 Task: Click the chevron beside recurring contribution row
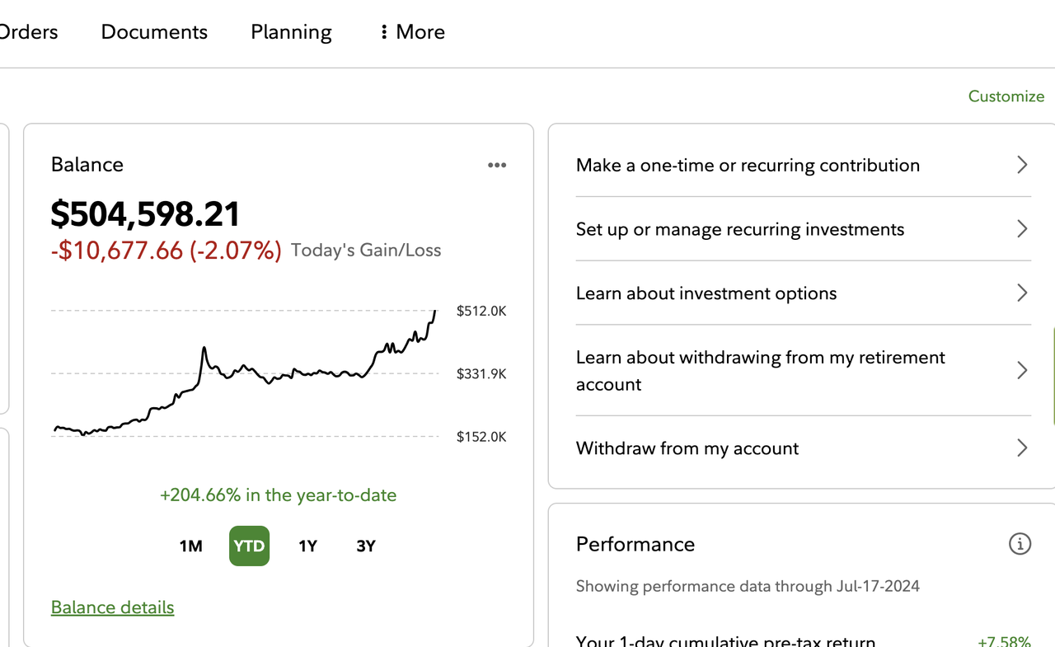tap(1022, 165)
